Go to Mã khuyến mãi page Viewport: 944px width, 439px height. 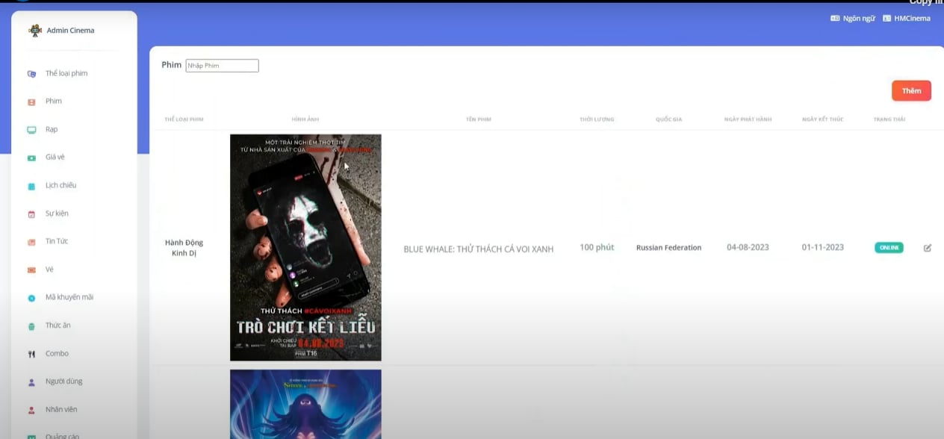point(69,297)
